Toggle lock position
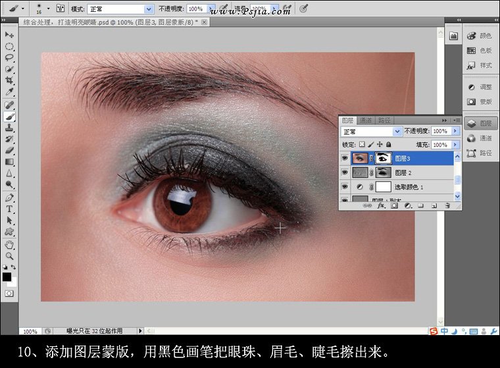The width and height of the screenshot is (500, 368). 380,144
